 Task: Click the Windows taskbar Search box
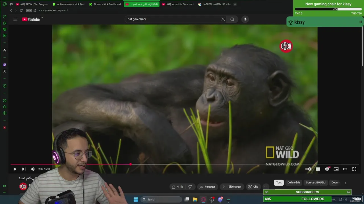point(161,199)
